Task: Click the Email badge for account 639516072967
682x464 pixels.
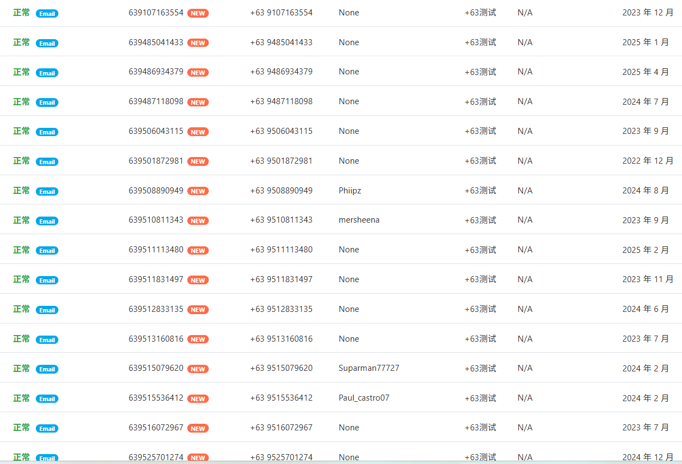Action: 47,429
